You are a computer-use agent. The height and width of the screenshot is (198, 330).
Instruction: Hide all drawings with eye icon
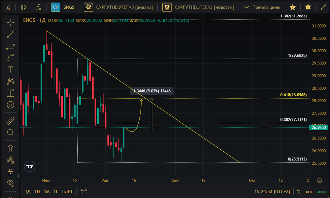pos(10,184)
